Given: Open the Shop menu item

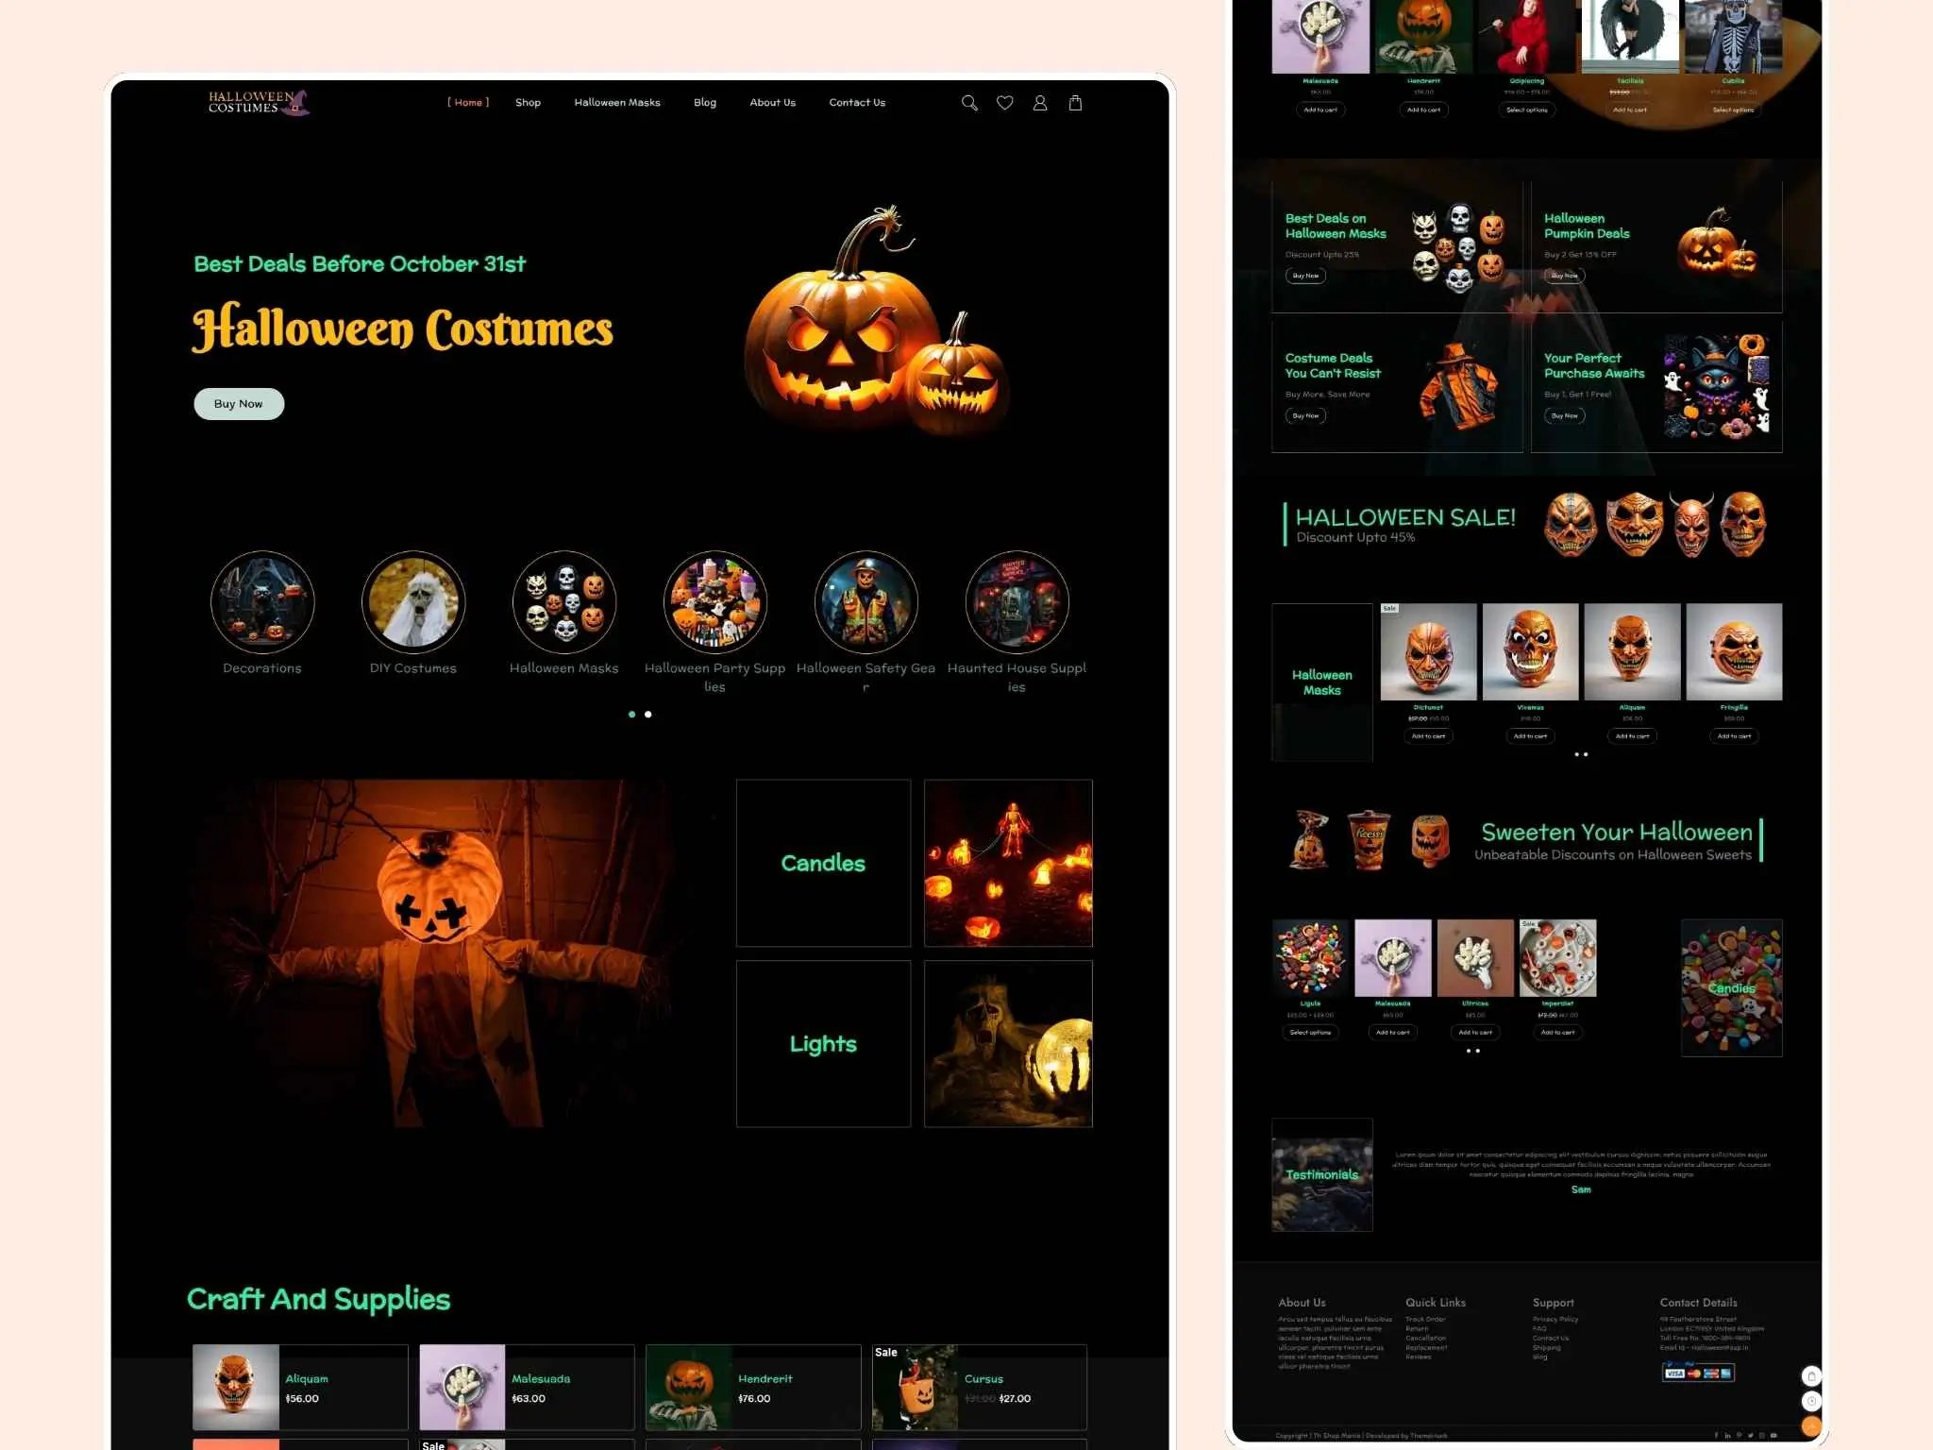Looking at the screenshot, I should tap(529, 103).
